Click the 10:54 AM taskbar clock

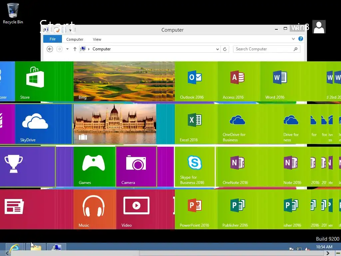tap(324, 247)
